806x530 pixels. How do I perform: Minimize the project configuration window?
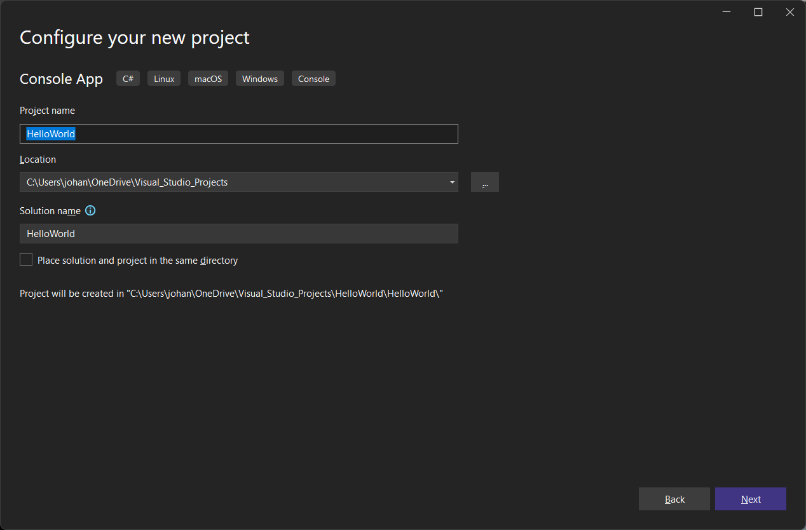tap(727, 12)
